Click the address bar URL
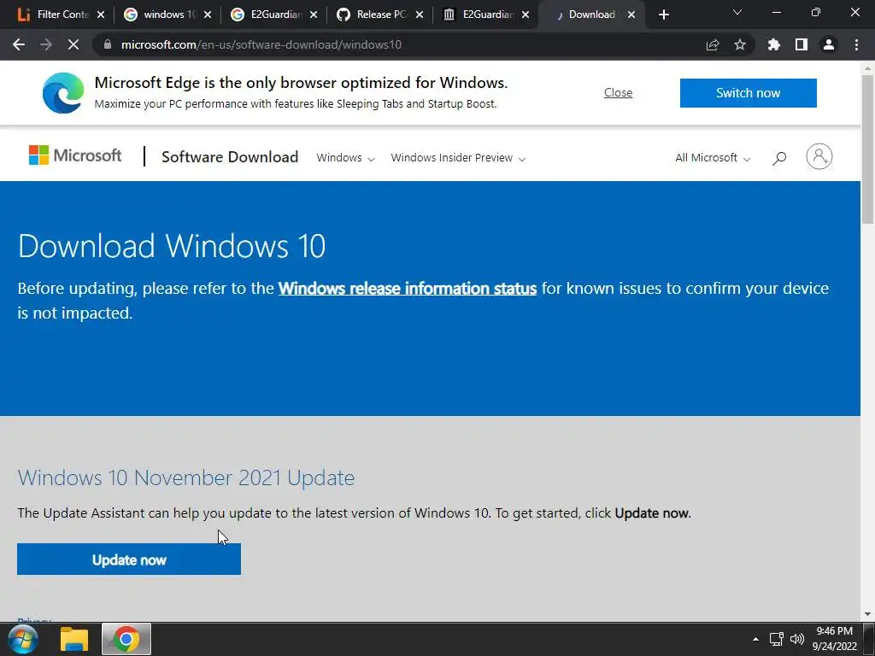Image resolution: width=875 pixels, height=656 pixels. [x=261, y=44]
